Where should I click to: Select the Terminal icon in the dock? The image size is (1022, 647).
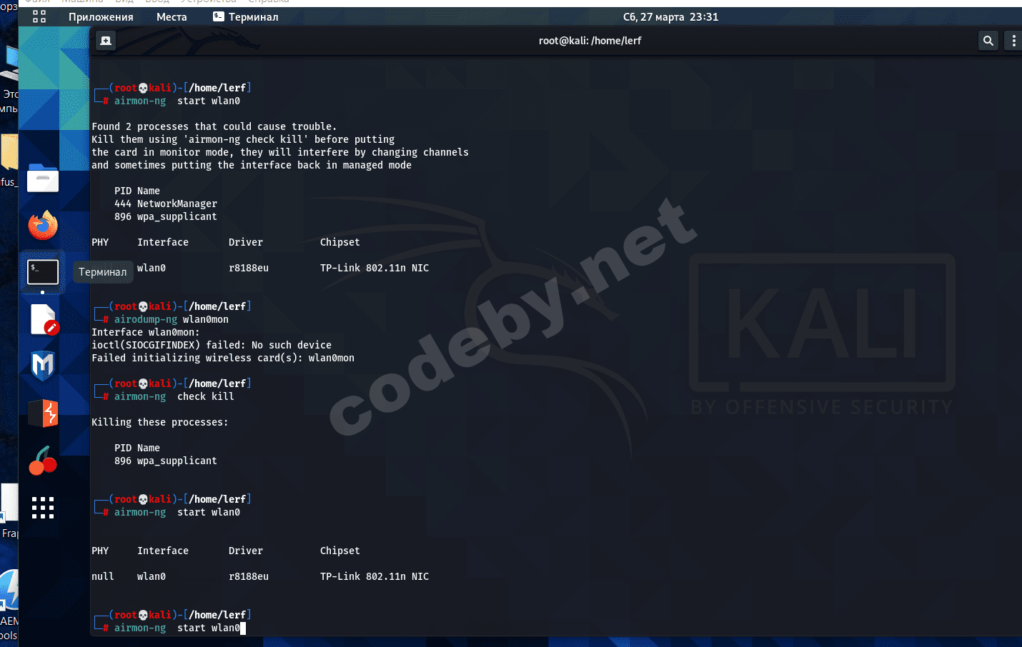[x=43, y=272]
